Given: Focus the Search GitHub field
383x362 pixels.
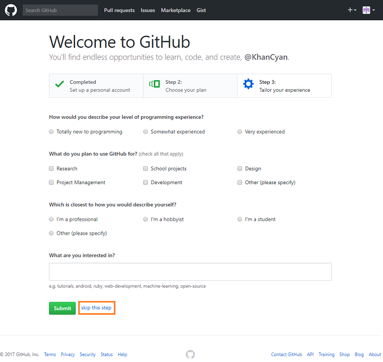Looking at the screenshot, I should coord(60,10).
